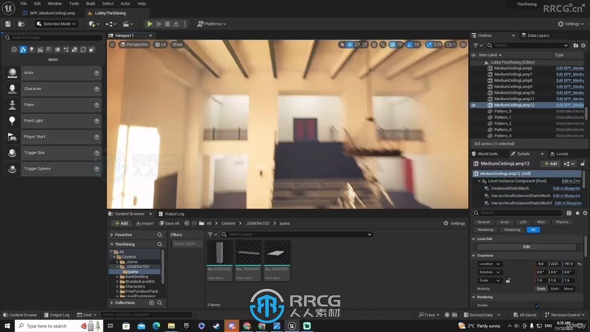The width and height of the screenshot is (590, 332).
Task: Click the surface snapping icon in viewport
Action: pyautogui.click(x=383, y=45)
